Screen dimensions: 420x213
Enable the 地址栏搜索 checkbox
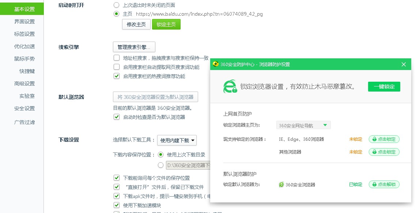117,57
